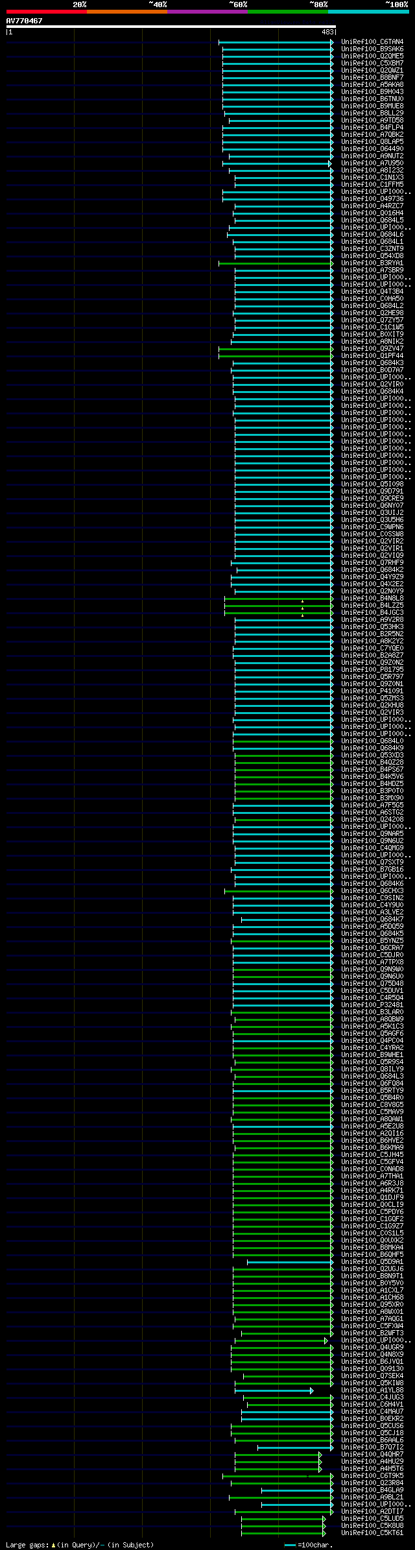Select the UniRef100_A9NUT2 hit

[372, 156]
